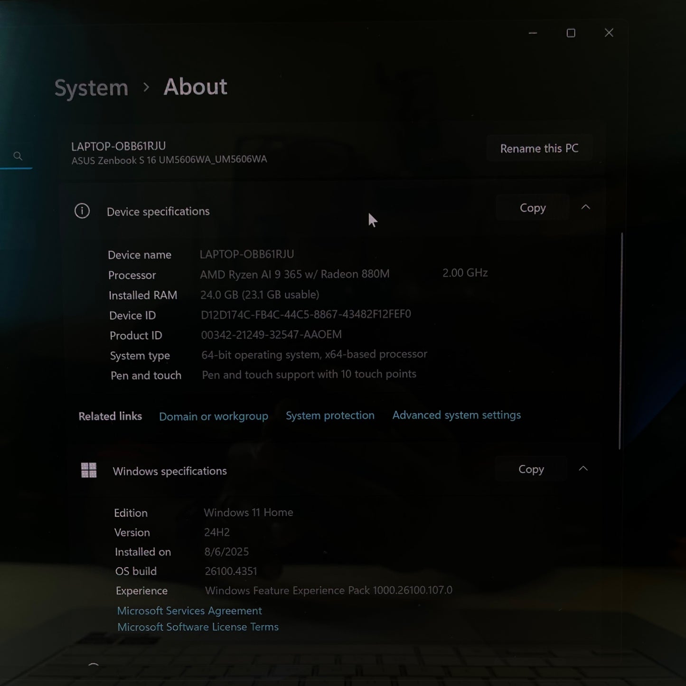Click the search magnifier icon in sidebar
Screen dimensions: 686x686
pos(18,156)
